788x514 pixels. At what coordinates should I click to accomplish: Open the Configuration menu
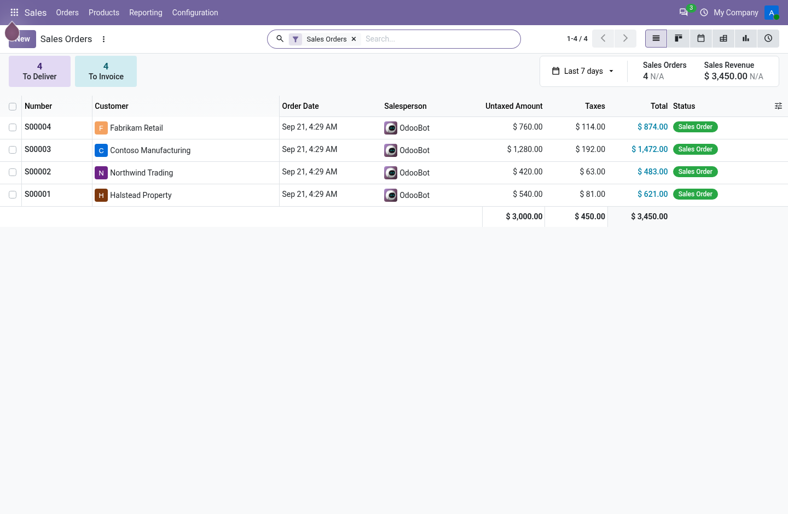tap(195, 13)
